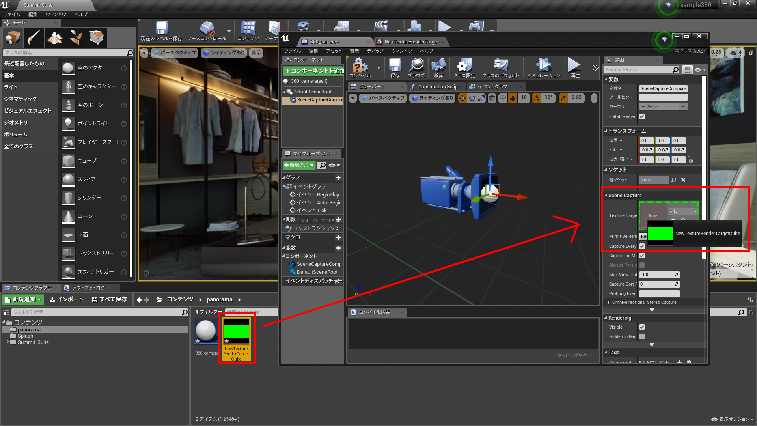Select Place mode icon in Modes panel
757x426 pixels.
(x=12, y=38)
